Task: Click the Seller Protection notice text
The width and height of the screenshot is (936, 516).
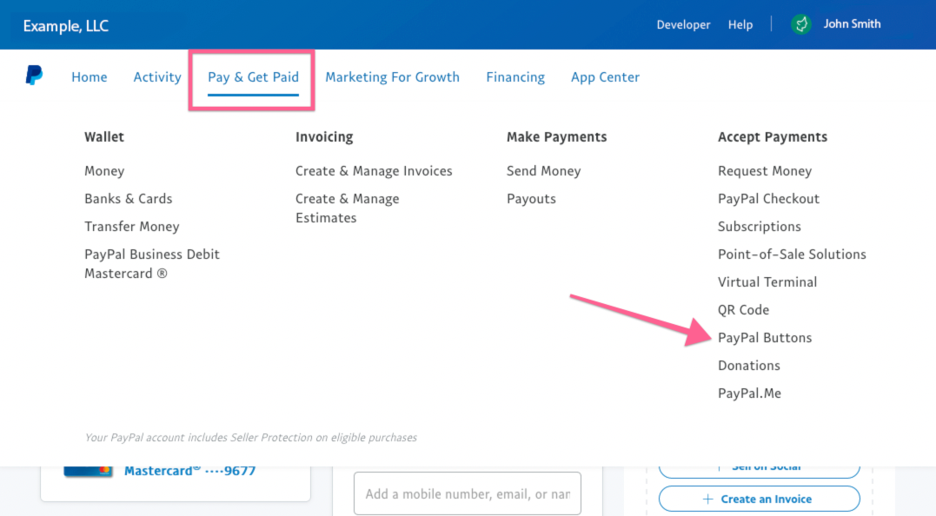Action: click(x=250, y=437)
